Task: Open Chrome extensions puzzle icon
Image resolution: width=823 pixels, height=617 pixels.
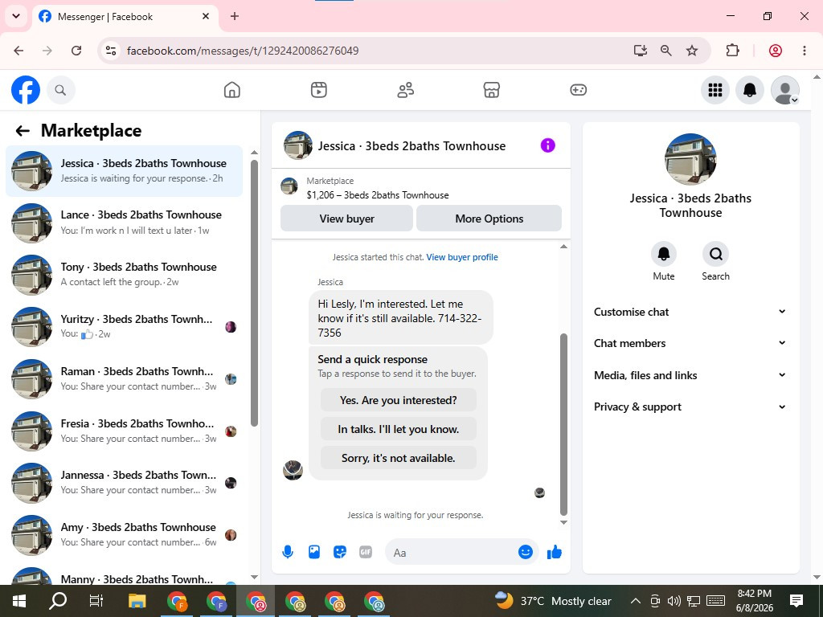Action: [732, 51]
